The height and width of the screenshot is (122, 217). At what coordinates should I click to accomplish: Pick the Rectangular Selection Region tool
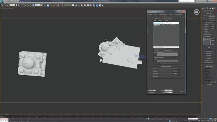pos(22,5)
